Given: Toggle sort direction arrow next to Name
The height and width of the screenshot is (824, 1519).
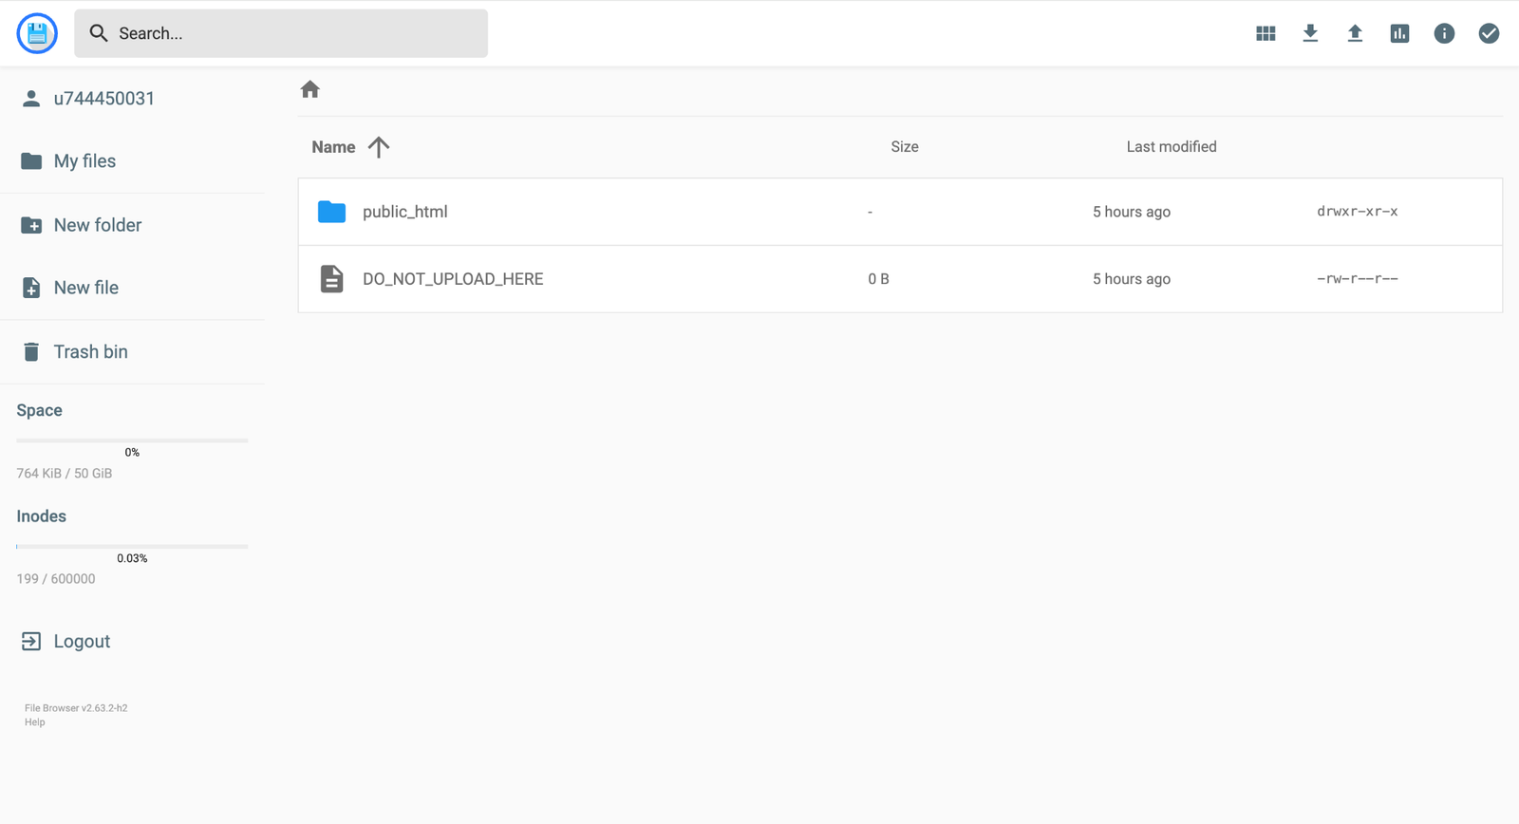Looking at the screenshot, I should pyautogui.click(x=379, y=147).
